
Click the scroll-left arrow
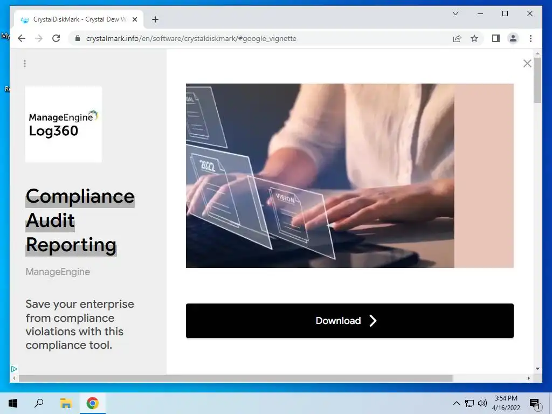coord(14,378)
